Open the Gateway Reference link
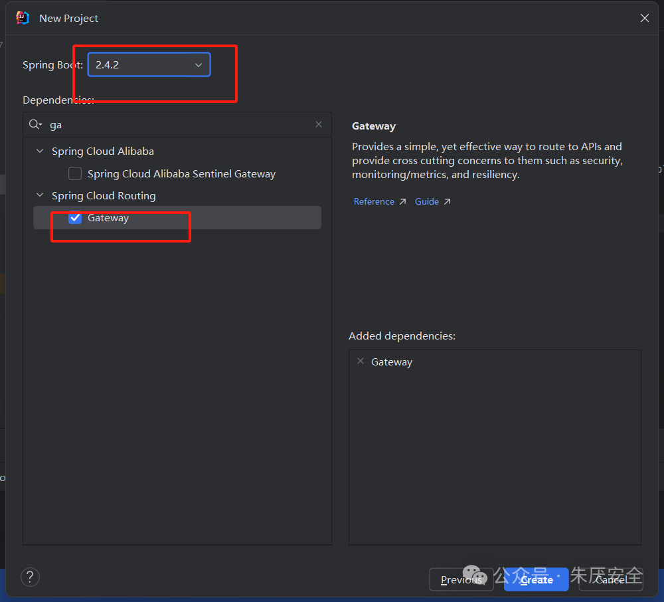 click(x=374, y=201)
